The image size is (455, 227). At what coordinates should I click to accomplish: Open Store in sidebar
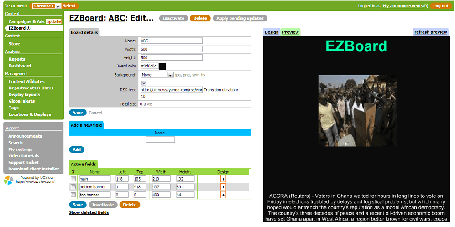tap(14, 44)
